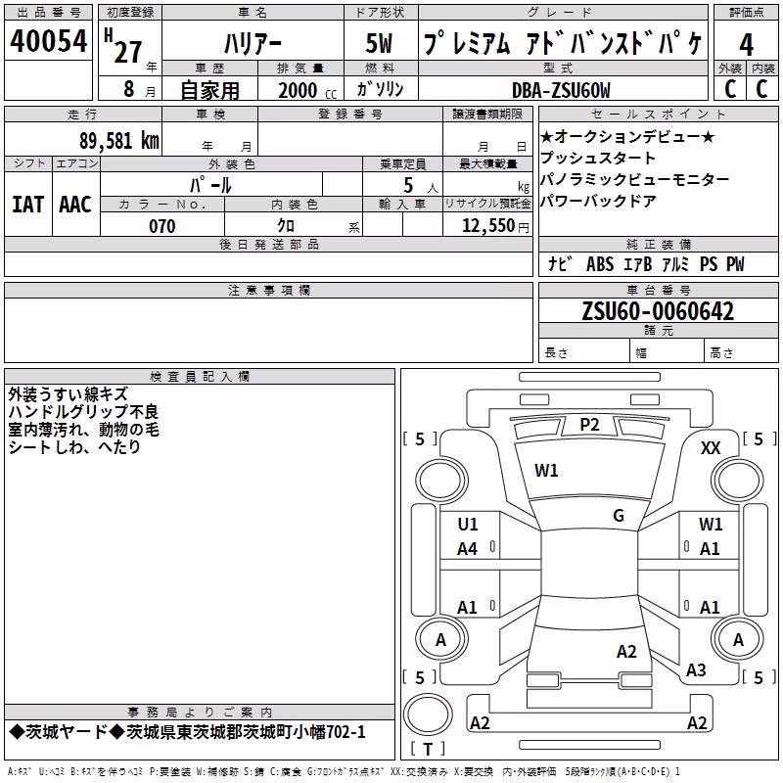
Task: Click the sales point ★オークションデビュー★
Action: click(627, 136)
